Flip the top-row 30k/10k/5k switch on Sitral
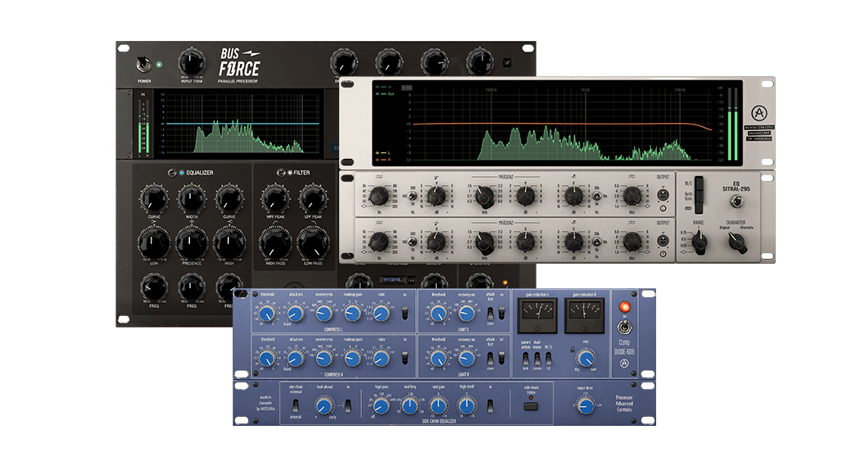Viewport: 847px width, 475px height. pyautogui.click(x=597, y=197)
